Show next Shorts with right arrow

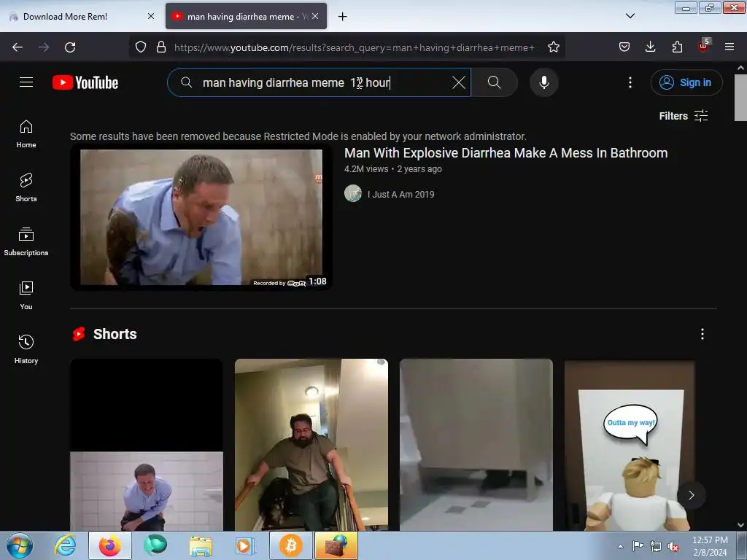click(x=692, y=495)
